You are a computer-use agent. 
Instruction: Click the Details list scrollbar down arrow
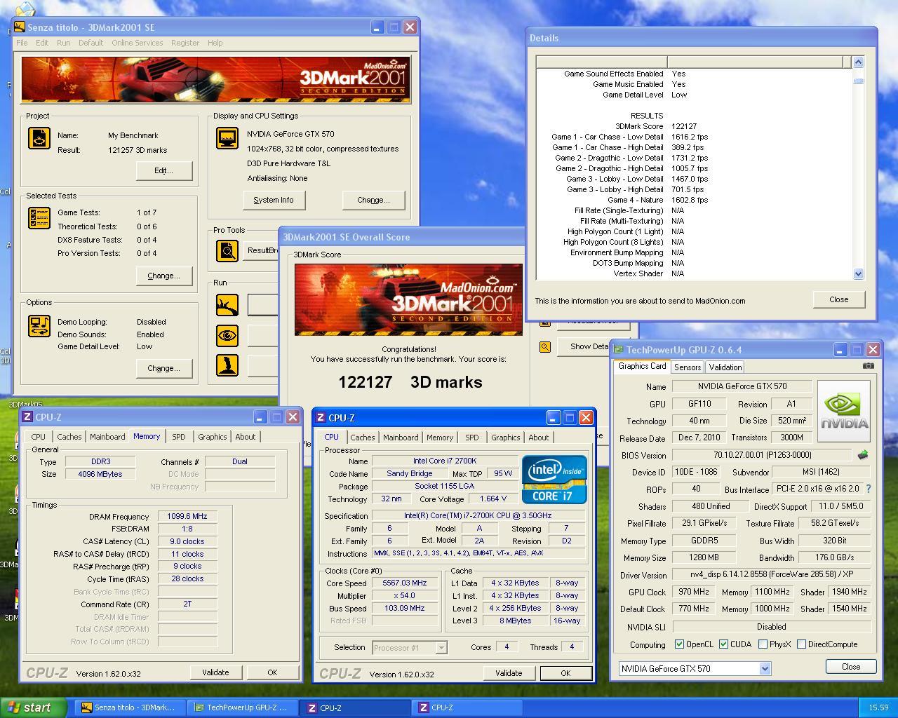(858, 274)
